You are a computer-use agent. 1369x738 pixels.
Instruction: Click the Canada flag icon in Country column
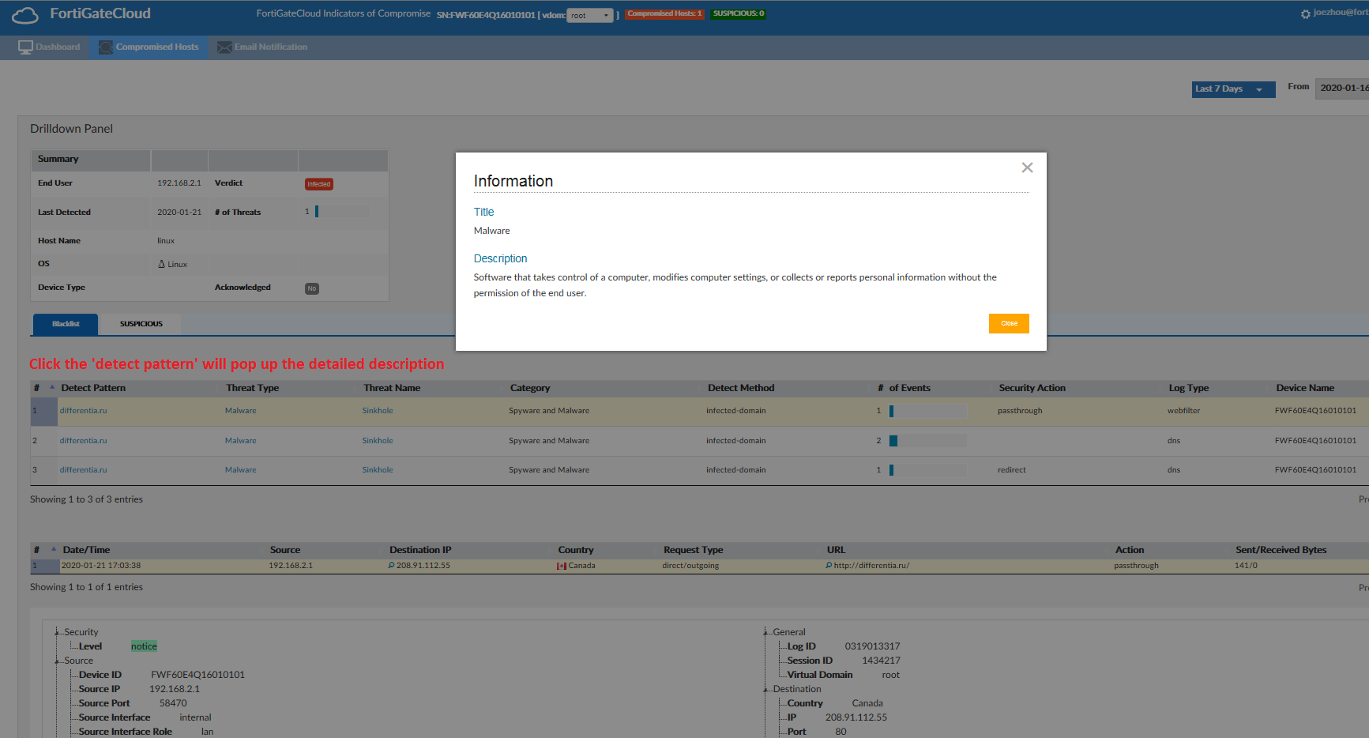tap(561, 565)
